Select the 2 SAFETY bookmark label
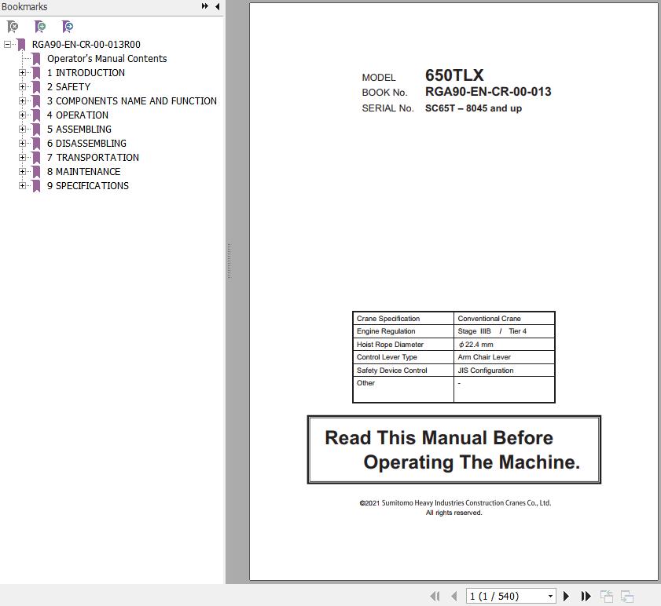Image resolution: width=661 pixels, height=606 pixels. click(68, 87)
